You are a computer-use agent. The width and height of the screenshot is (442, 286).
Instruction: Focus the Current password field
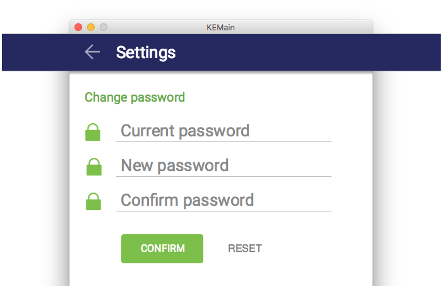click(224, 131)
